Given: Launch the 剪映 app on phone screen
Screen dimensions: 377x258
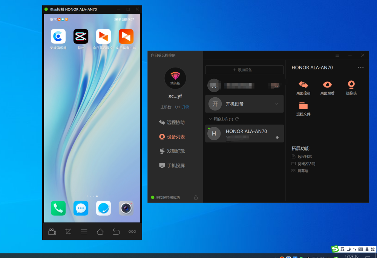Looking at the screenshot, I should coord(81,36).
